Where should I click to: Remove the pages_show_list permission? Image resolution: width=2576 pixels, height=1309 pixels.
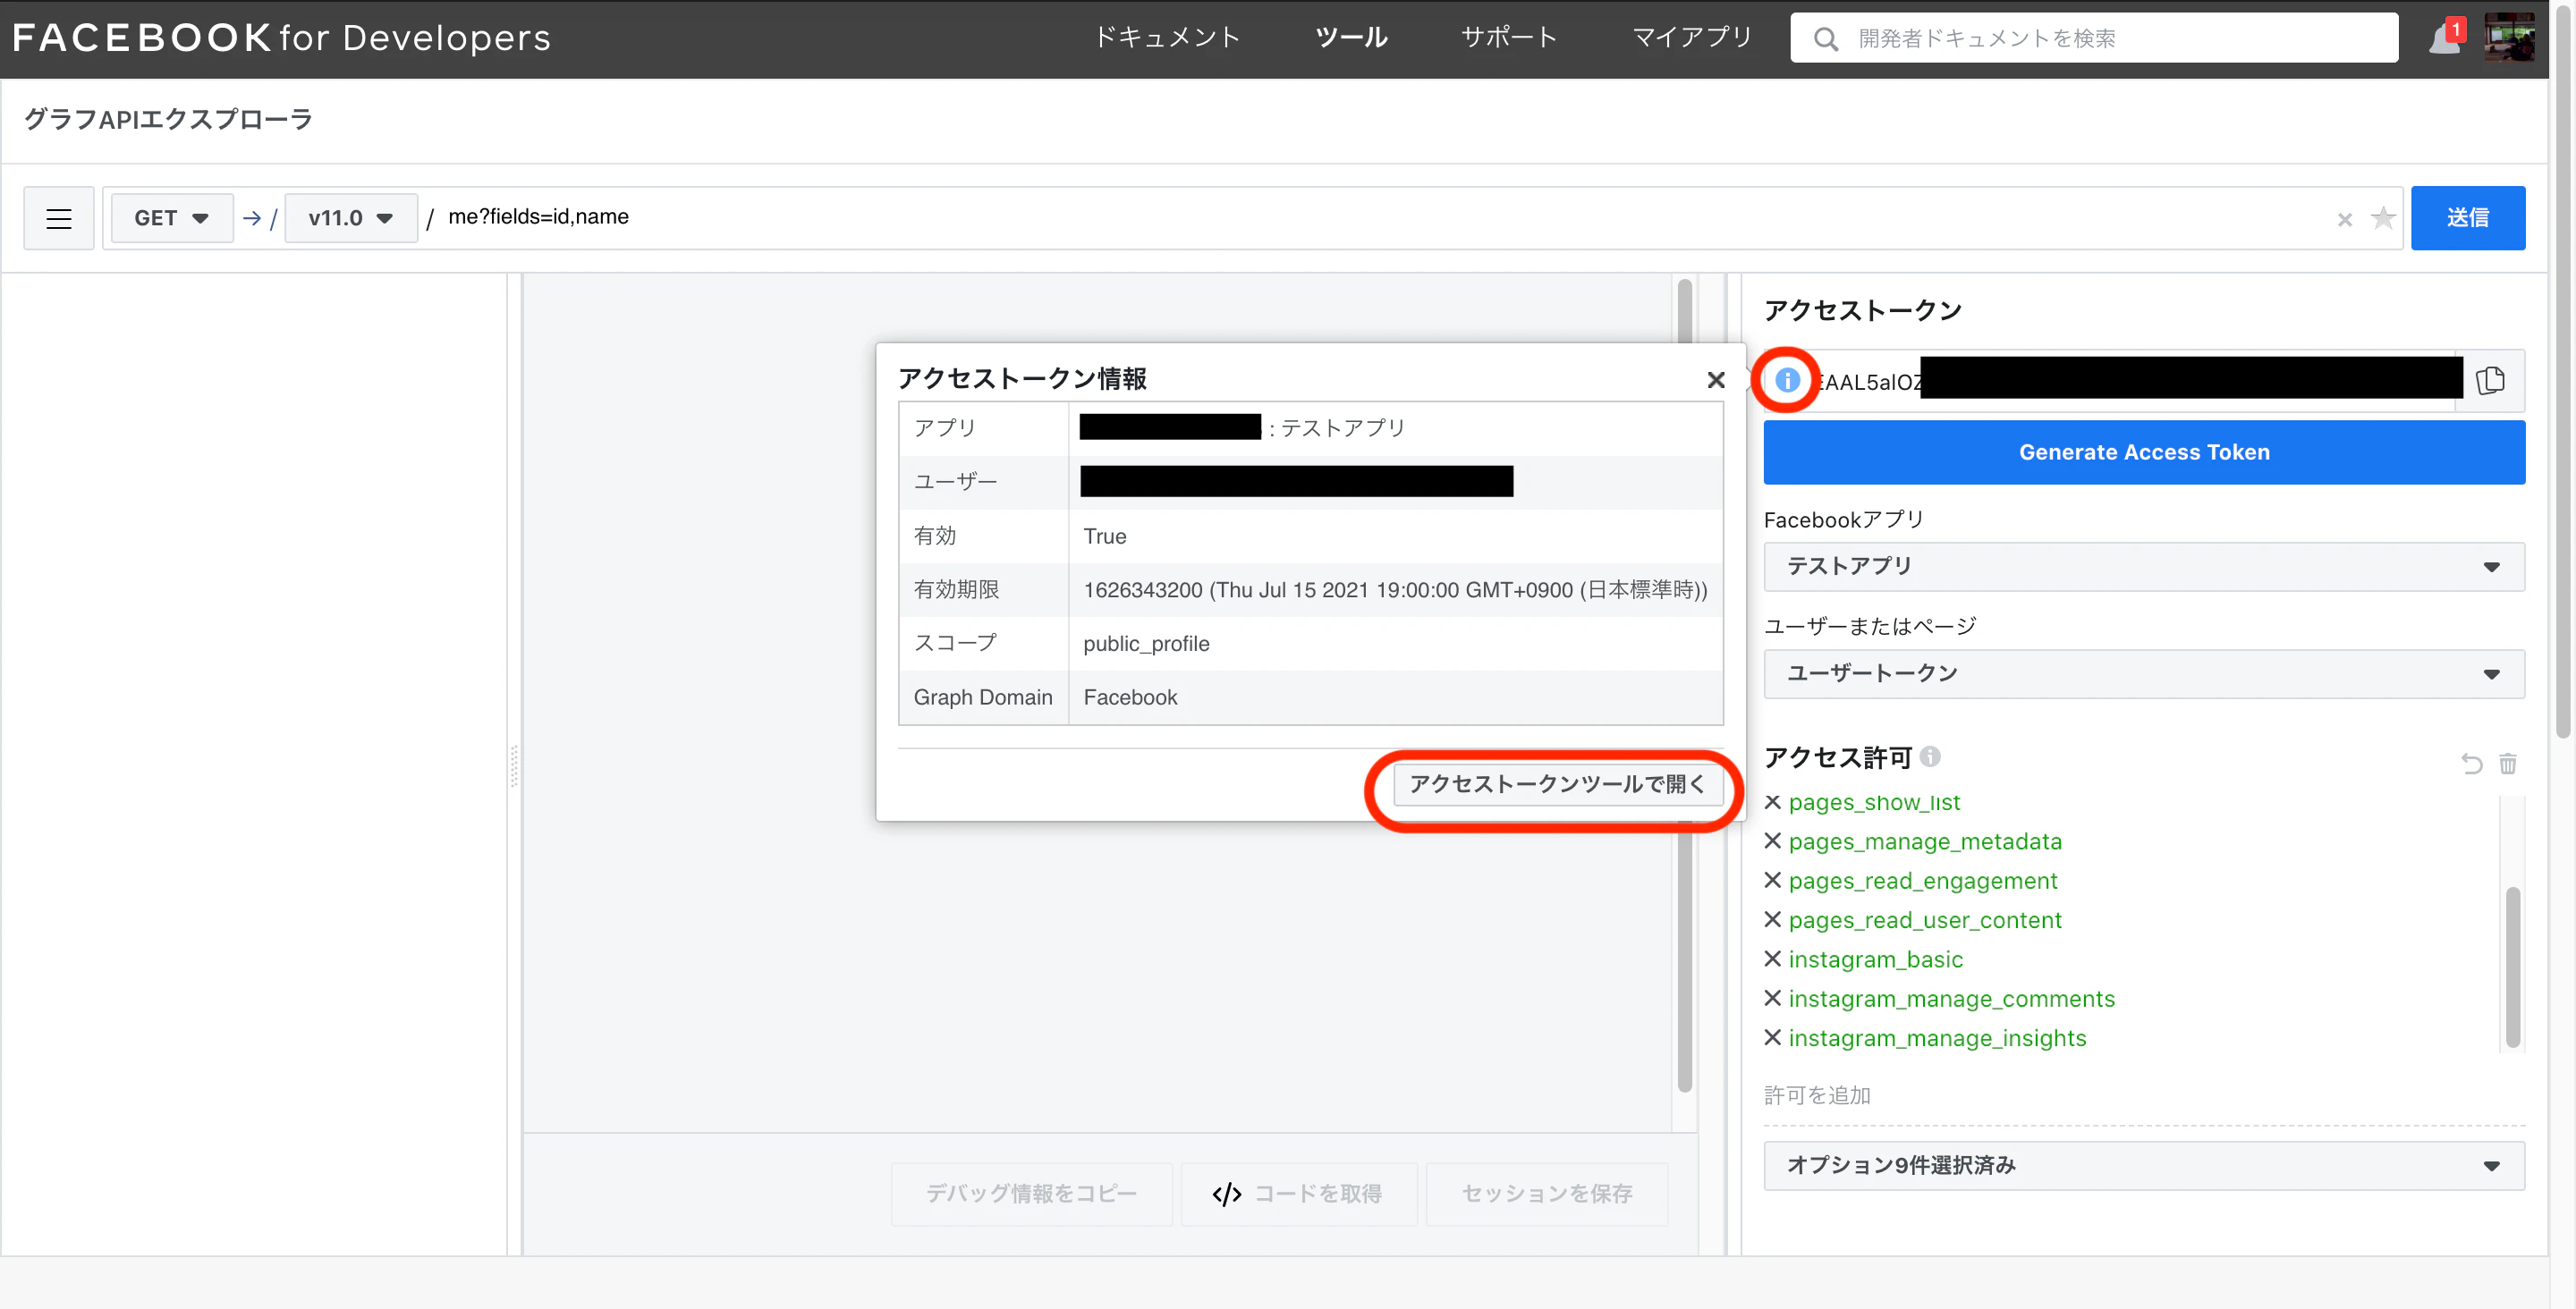click(x=1773, y=802)
